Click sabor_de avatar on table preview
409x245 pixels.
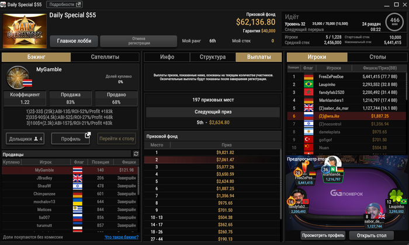pos(373,212)
